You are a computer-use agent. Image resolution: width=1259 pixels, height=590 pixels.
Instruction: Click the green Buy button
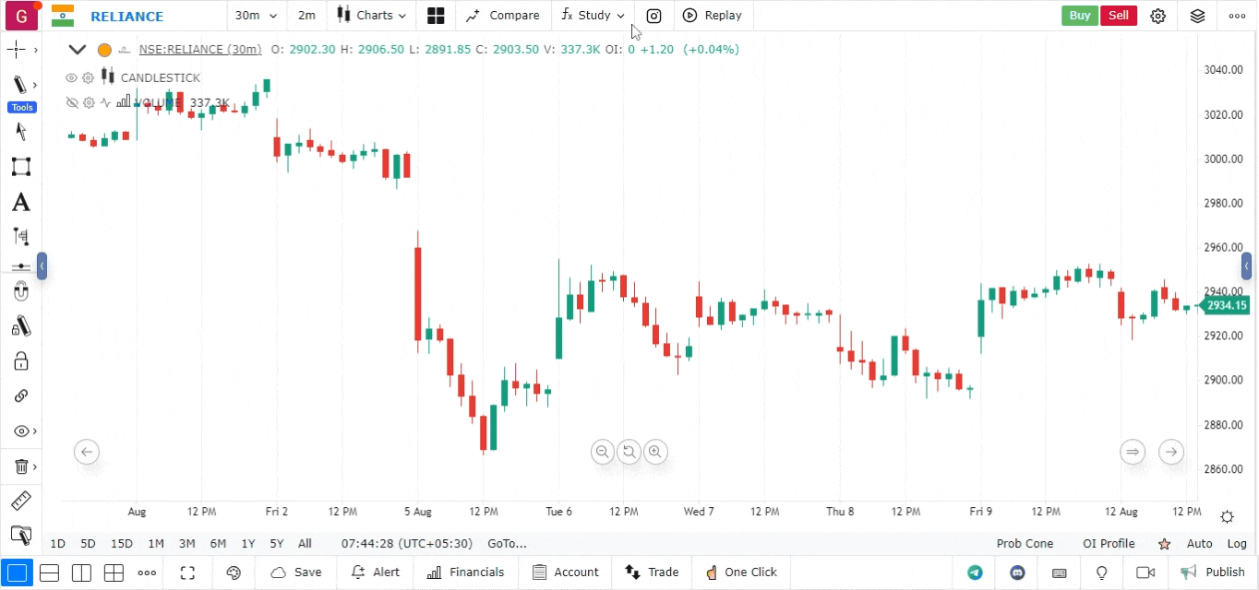click(1079, 16)
